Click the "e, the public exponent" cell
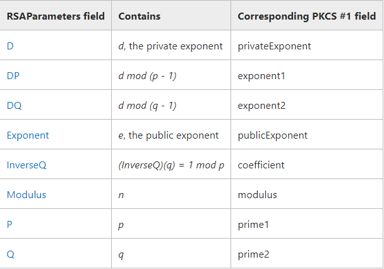Image resolution: width=384 pixels, height=269 pixels. coord(168,135)
